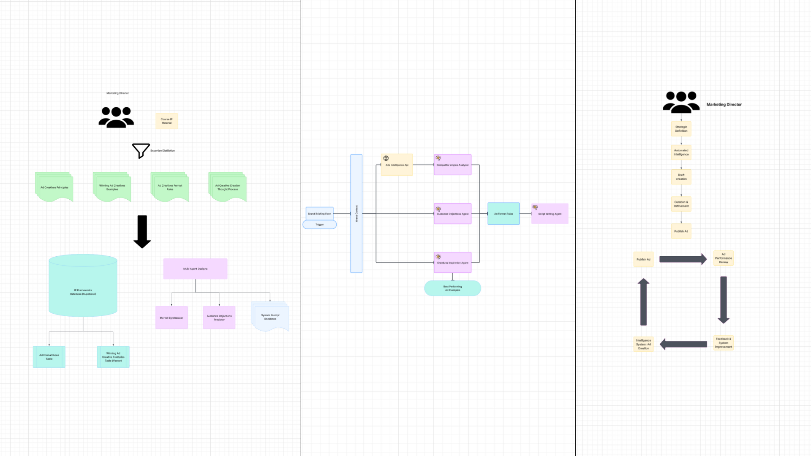Select the Best Performing Ad Examples node

pyautogui.click(x=452, y=288)
